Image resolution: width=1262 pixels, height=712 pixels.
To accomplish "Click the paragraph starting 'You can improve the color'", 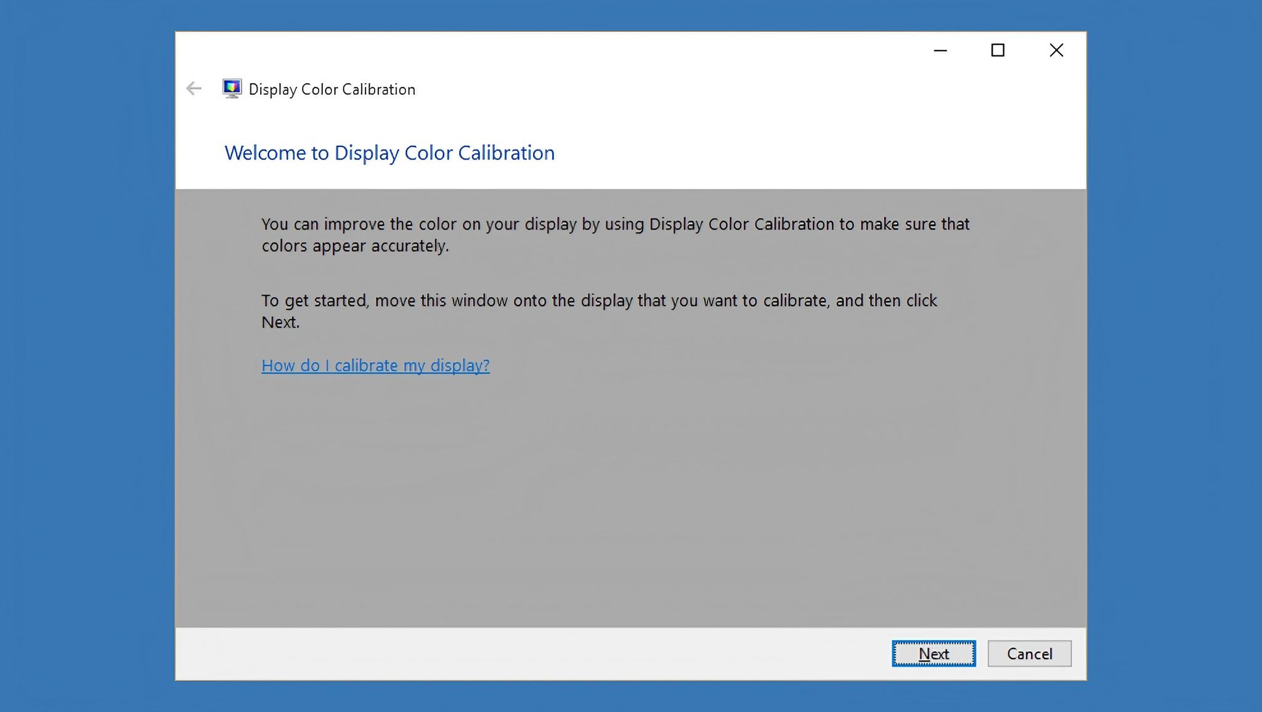I will (x=616, y=235).
